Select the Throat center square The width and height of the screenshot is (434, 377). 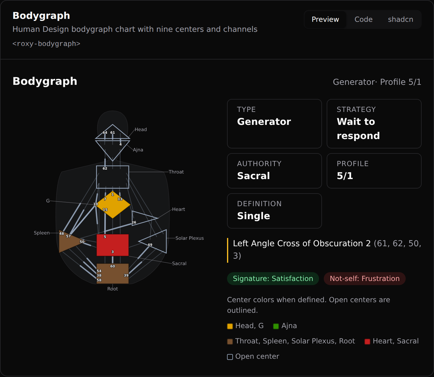click(x=113, y=177)
